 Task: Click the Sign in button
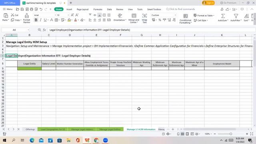click(x=208, y=3)
